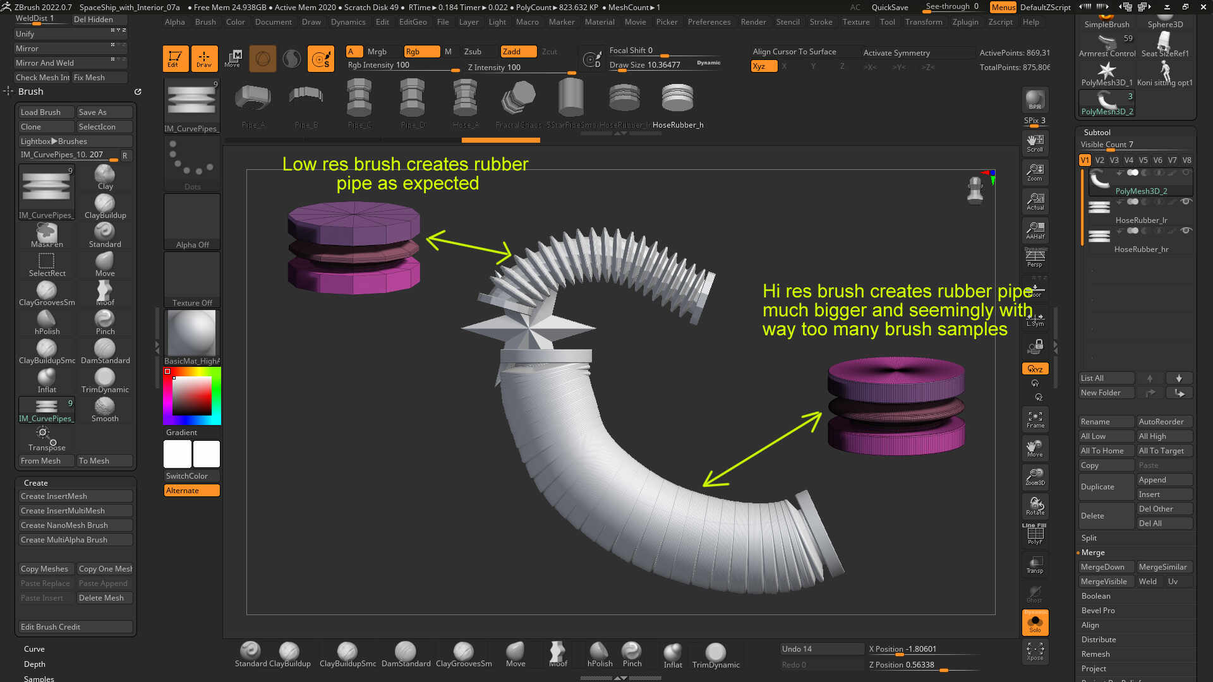Hide the HoseRubber_lr subtool with its eye toggle
This screenshot has width=1213, height=682.
click(1187, 202)
